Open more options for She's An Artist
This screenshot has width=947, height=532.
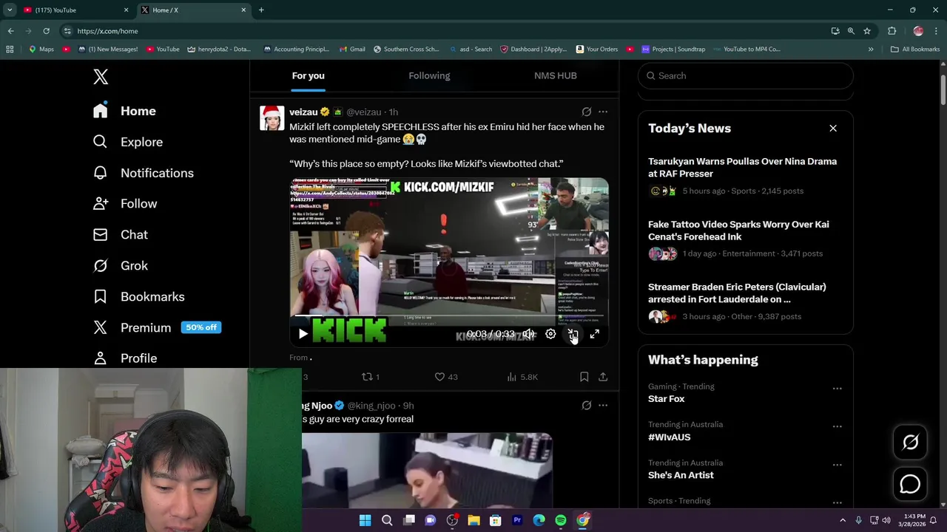pyautogui.click(x=837, y=465)
